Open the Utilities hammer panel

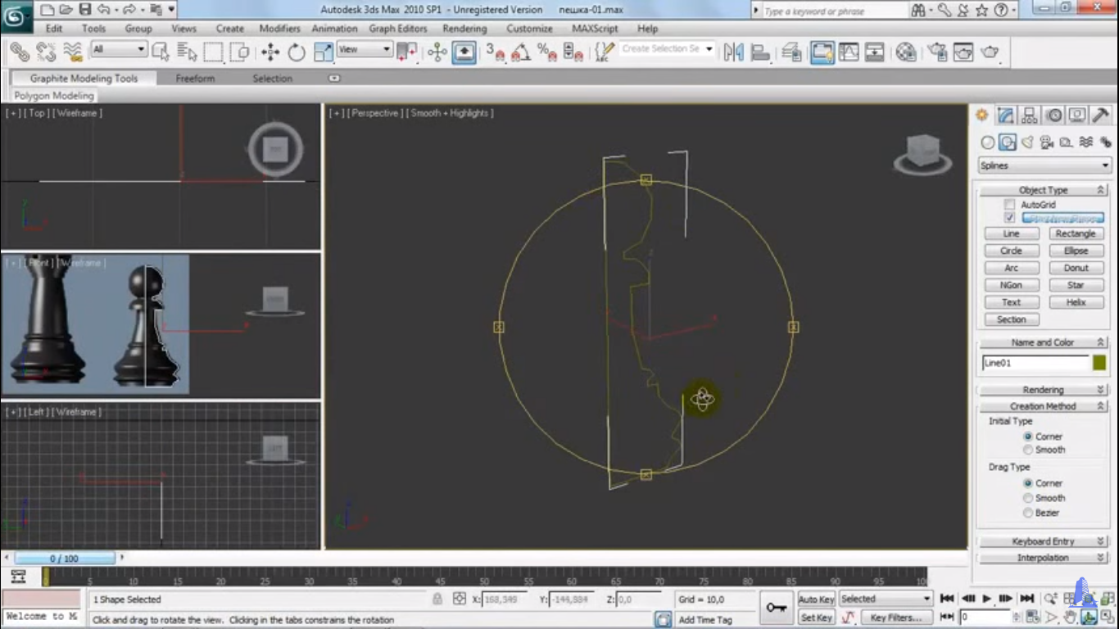tap(1101, 115)
